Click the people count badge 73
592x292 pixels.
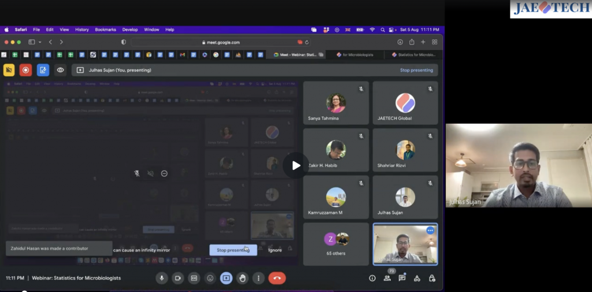tap(391, 271)
